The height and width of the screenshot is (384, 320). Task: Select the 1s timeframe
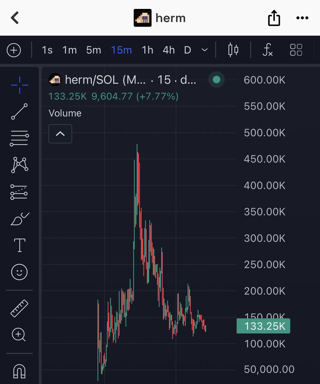tap(47, 50)
